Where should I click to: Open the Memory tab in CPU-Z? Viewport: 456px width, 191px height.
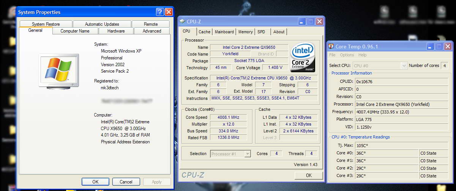tap(245, 32)
